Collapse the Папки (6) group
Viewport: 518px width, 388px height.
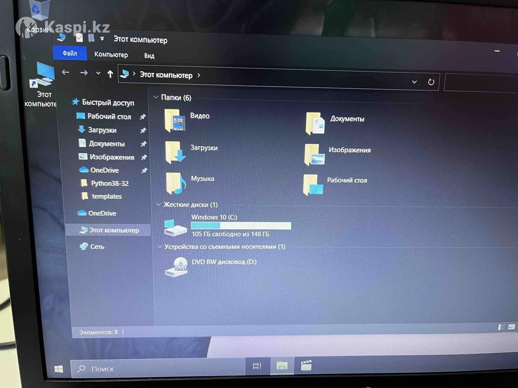(x=156, y=97)
